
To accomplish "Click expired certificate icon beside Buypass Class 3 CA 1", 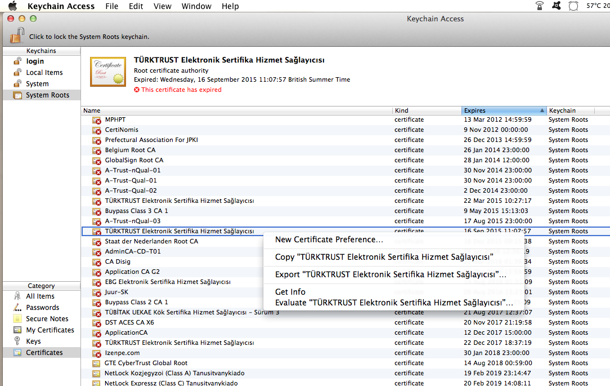I will [96, 211].
